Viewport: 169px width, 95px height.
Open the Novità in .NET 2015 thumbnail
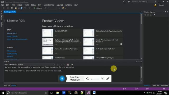tap(48, 33)
